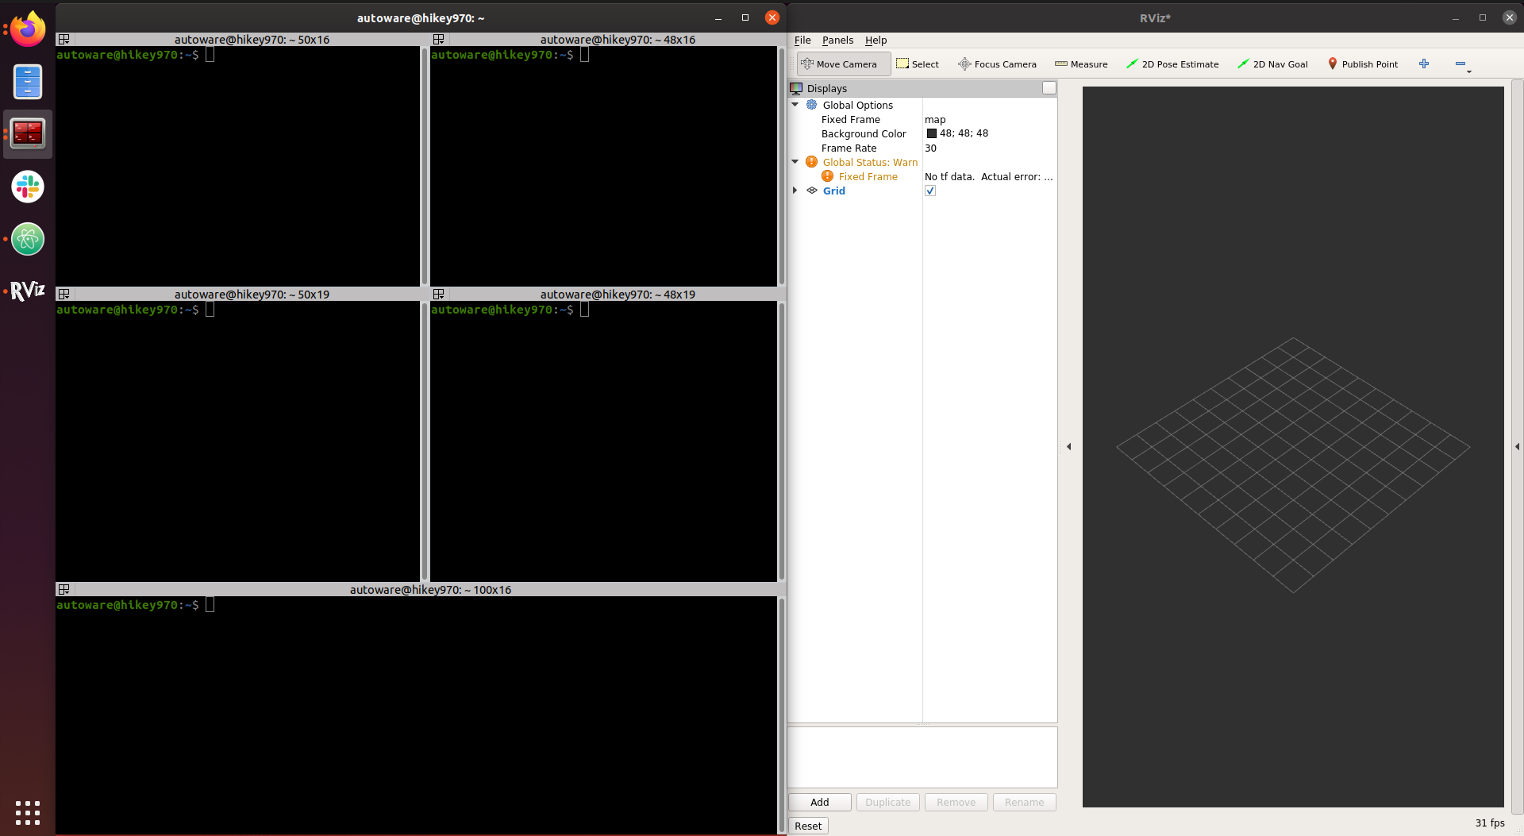Uncheck the Grid display checkbox
Screen dimensions: 1524x836
tap(930, 191)
